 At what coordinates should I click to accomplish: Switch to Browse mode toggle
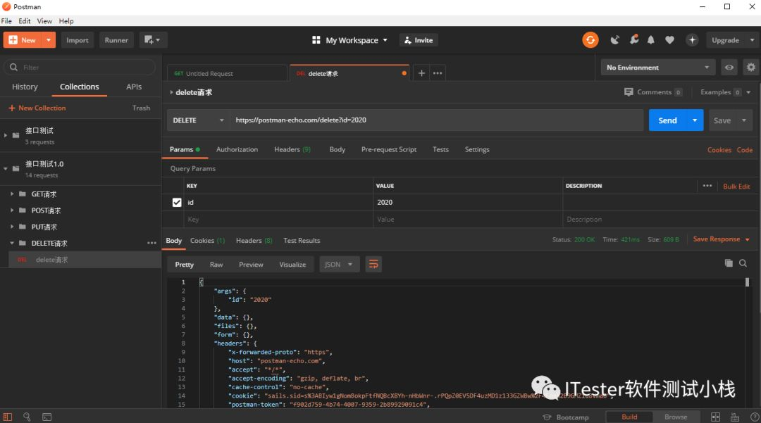click(x=676, y=417)
